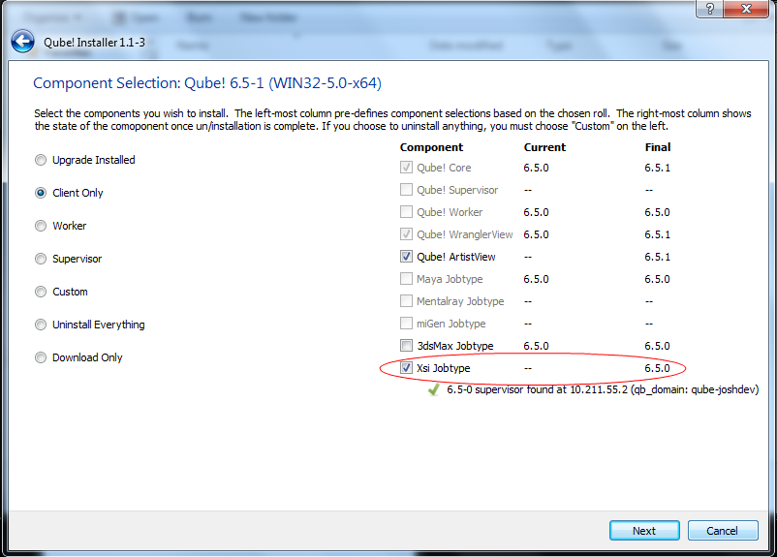Viewport: 777px width, 557px height.
Task: Toggle the Qube! Supervisor checkbox
Action: click(x=407, y=190)
